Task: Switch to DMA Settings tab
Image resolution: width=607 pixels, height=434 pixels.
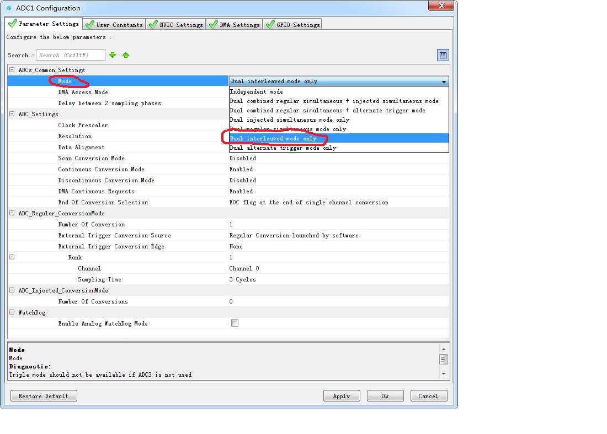Action: click(x=235, y=25)
